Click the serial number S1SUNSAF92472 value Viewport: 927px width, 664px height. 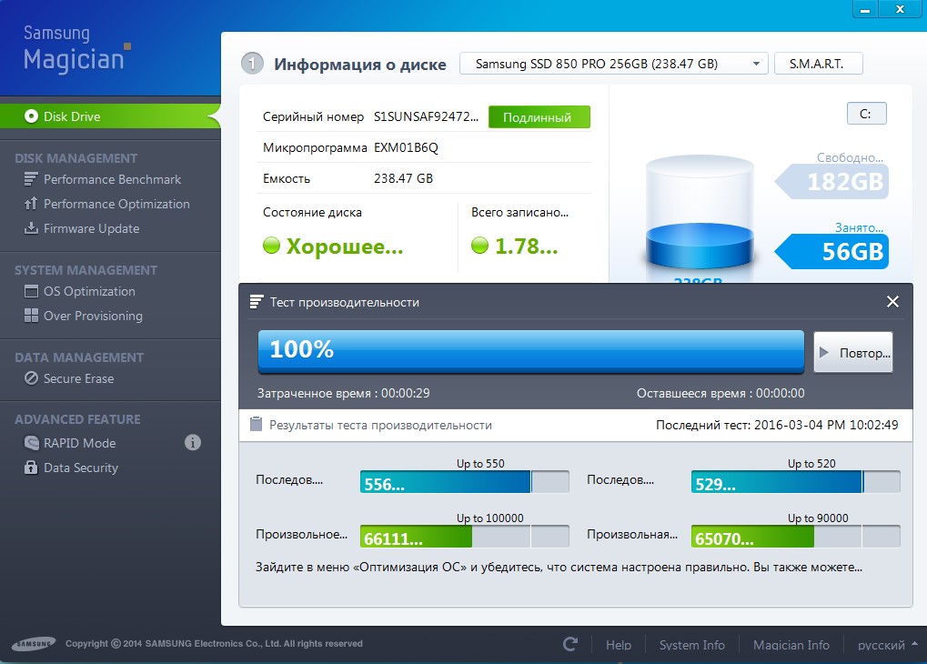pyautogui.click(x=426, y=116)
